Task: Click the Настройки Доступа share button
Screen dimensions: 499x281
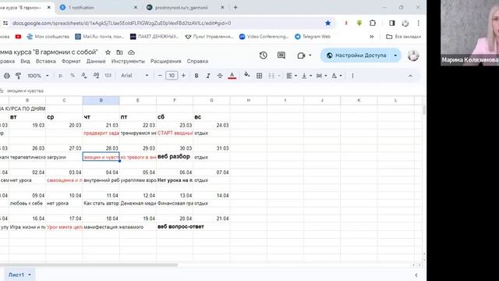Action: (x=356, y=55)
